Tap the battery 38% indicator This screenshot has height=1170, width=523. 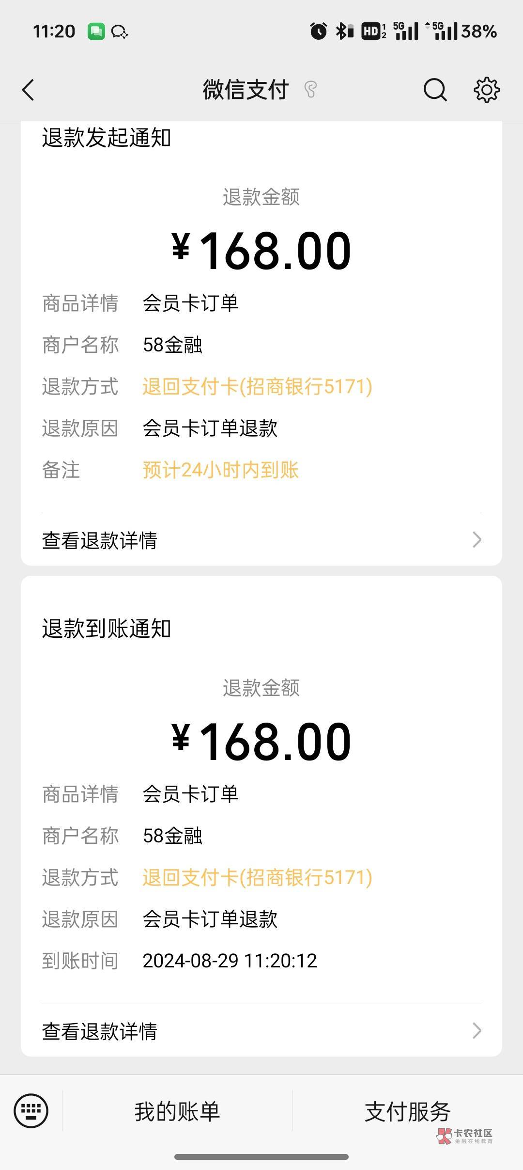[478, 32]
